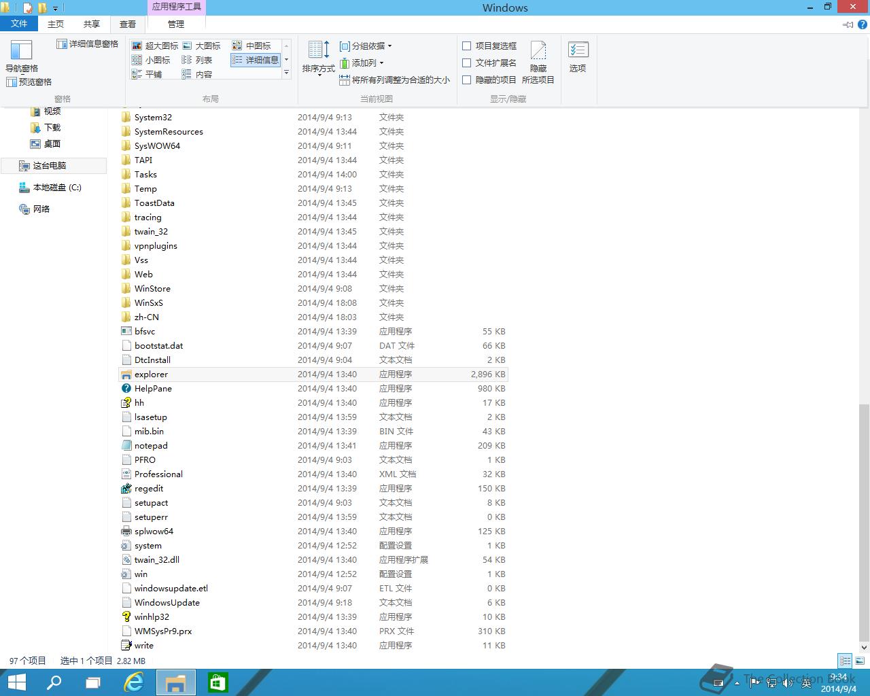Switch to large thumbnails view in status bar
The width and height of the screenshot is (870, 696).
tap(859, 661)
